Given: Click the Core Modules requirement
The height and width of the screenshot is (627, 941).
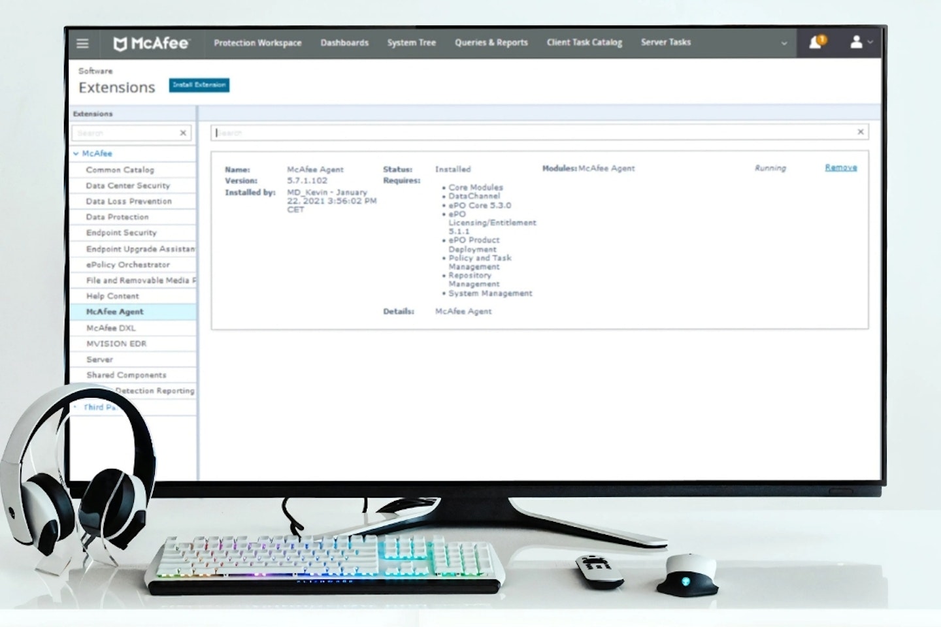Looking at the screenshot, I should (x=476, y=187).
